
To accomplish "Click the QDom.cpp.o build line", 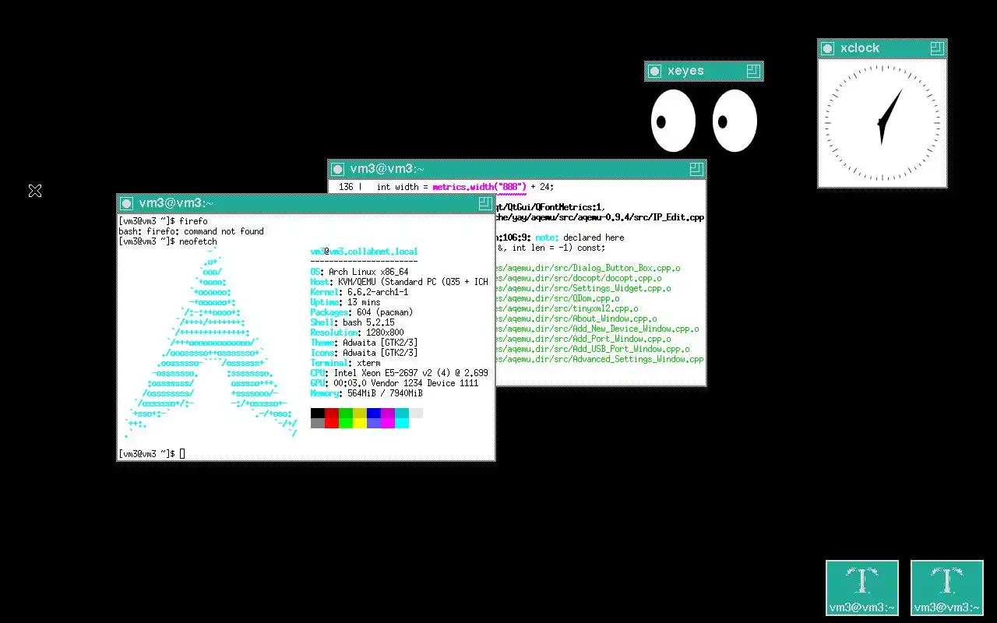I will pyautogui.click(x=558, y=298).
